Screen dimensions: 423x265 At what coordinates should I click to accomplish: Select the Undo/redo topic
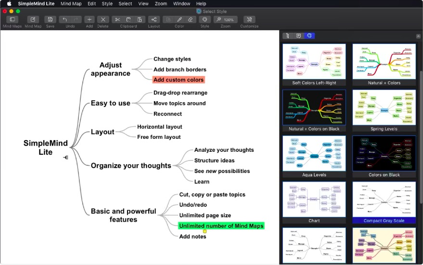click(x=193, y=205)
